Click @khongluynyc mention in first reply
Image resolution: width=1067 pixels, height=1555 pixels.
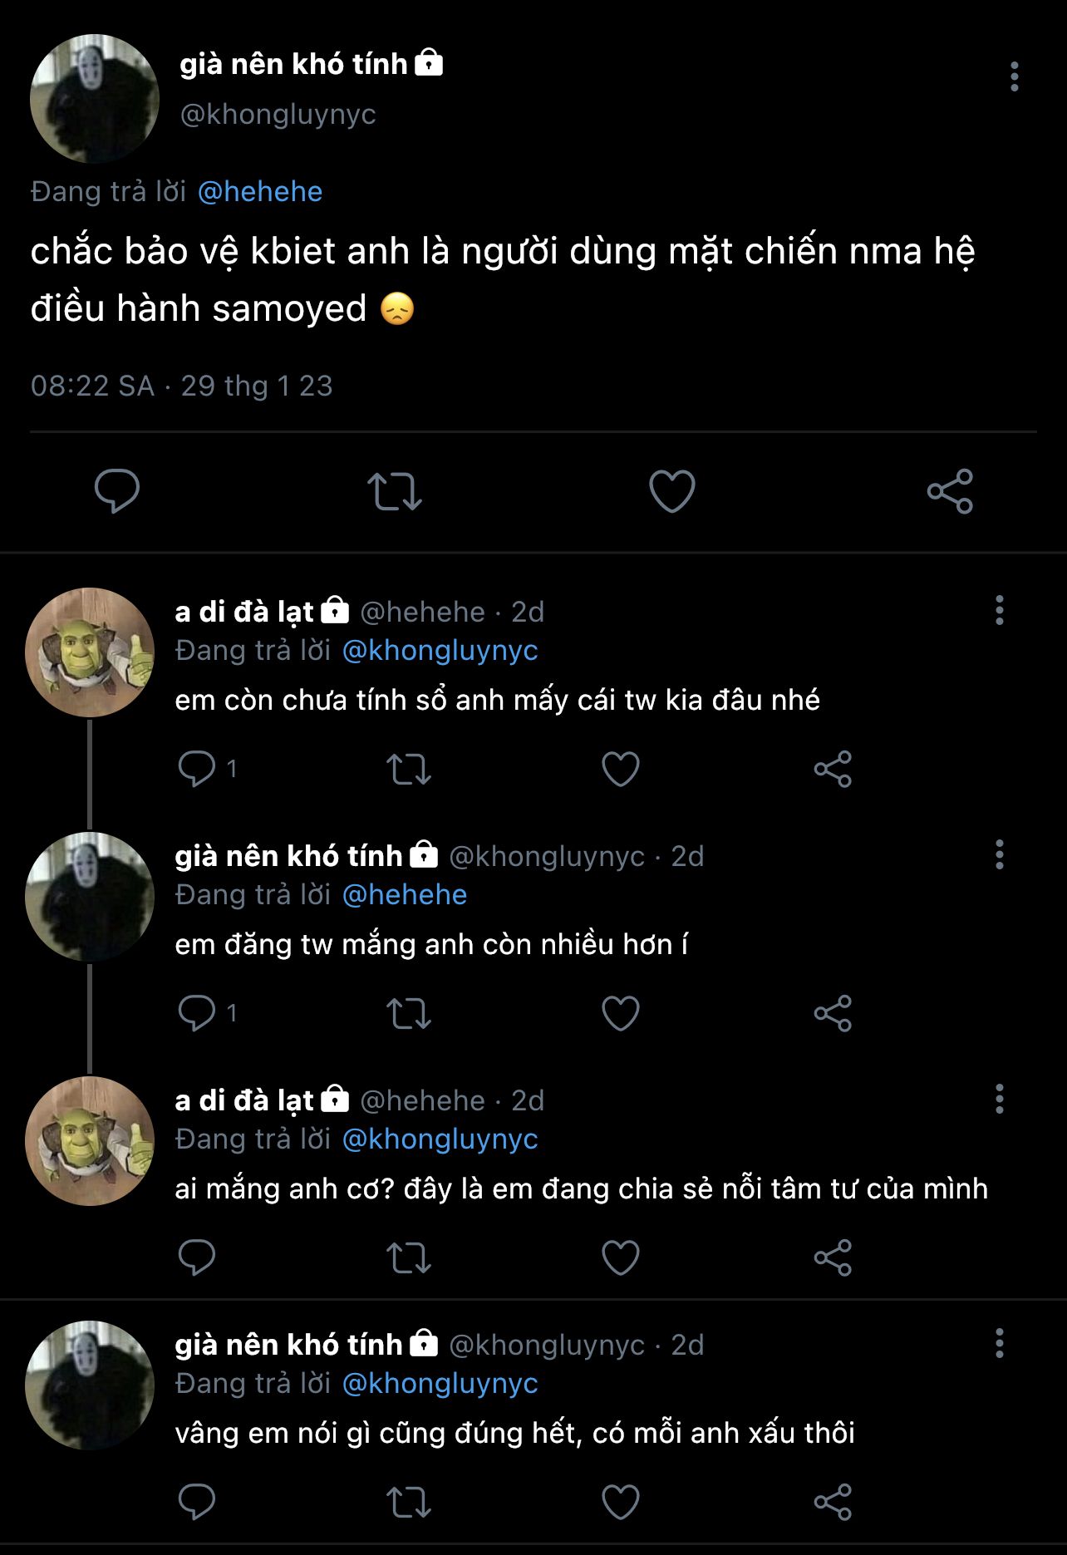tap(440, 651)
